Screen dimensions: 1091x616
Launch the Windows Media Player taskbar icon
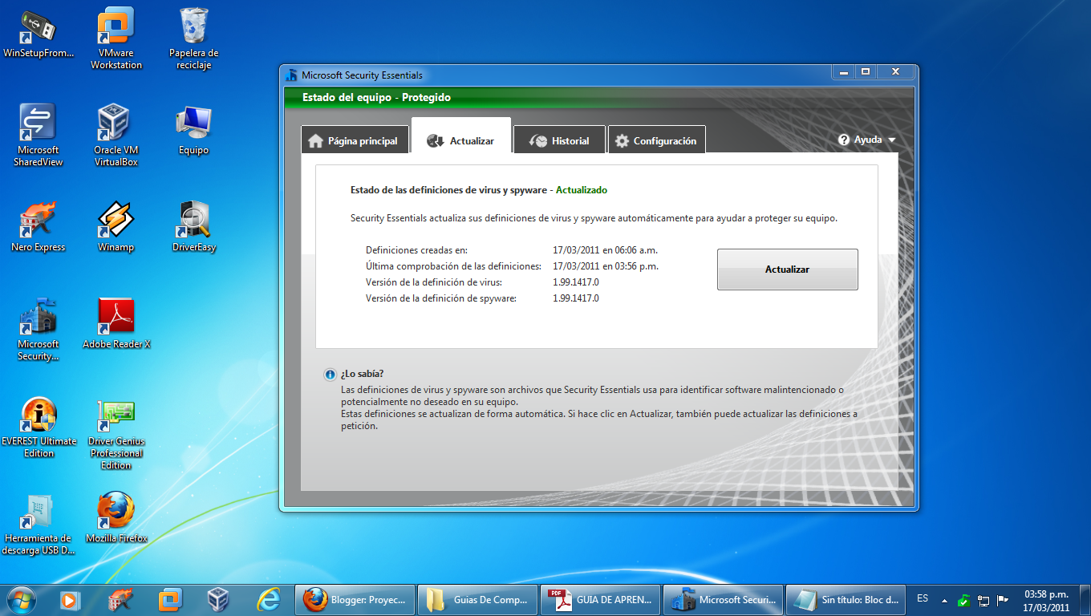click(70, 599)
